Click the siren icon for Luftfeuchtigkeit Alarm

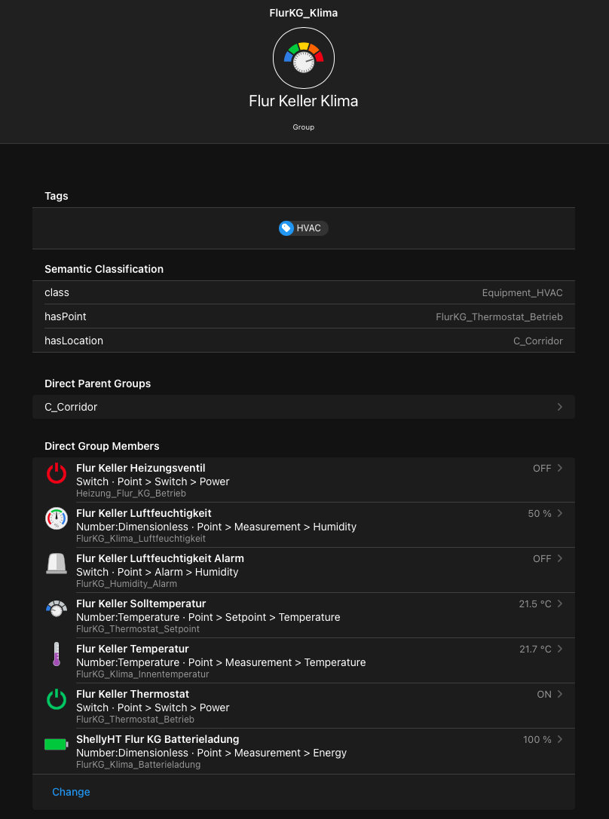click(x=57, y=564)
